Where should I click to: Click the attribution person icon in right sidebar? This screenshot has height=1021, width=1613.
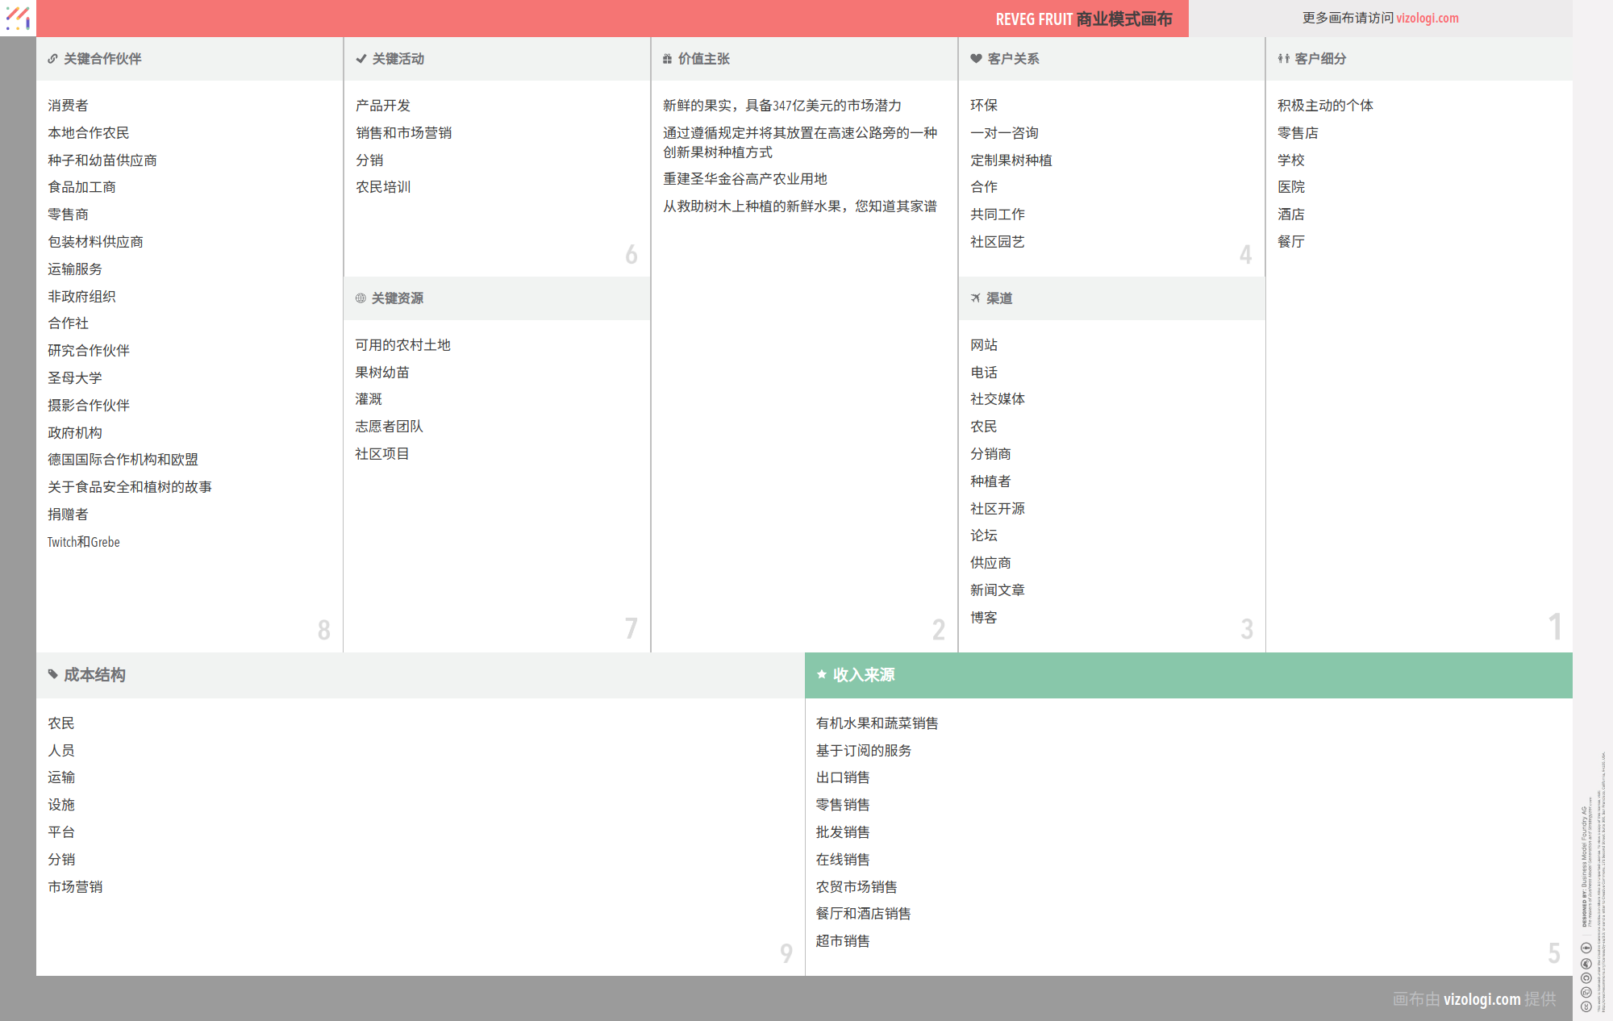tap(1586, 964)
